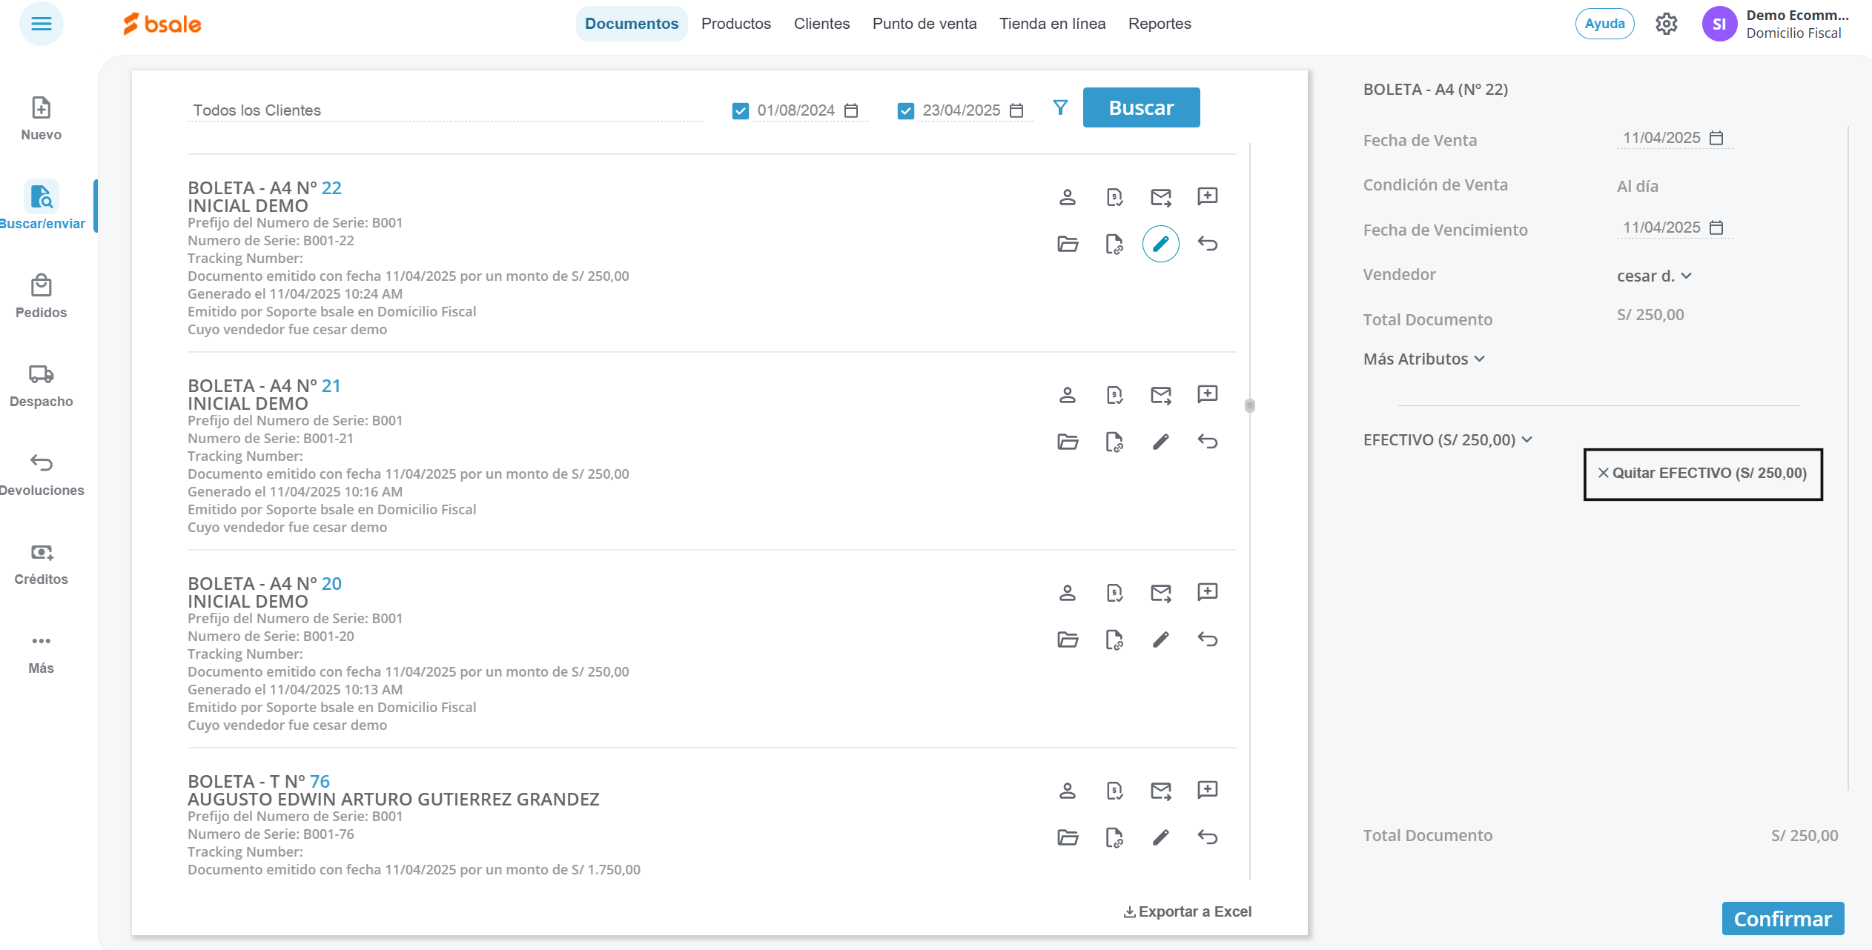Click the client person icon for Boleta 22
This screenshot has width=1872, height=950.
(1068, 197)
